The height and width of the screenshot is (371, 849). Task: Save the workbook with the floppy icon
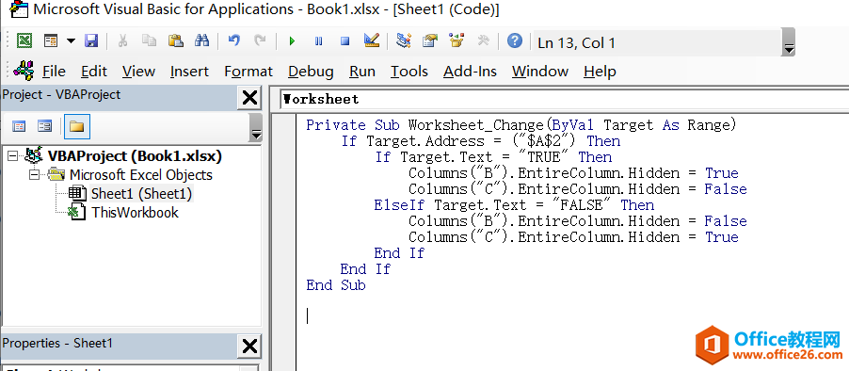tap(91, 41)
